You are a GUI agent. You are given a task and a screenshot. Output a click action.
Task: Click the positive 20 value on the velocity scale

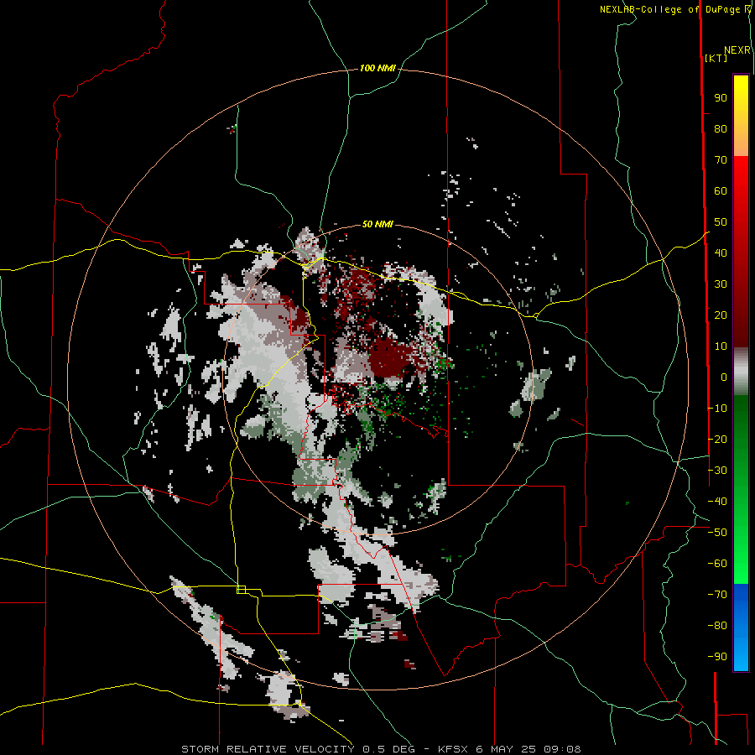coord(721,315)
